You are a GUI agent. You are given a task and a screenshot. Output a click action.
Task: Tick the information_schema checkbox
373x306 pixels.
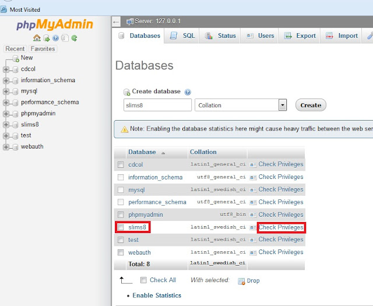tap(121, 177)
